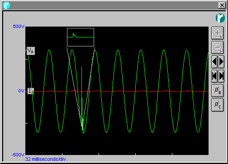Toggle phase C display

pyautogui.click(x=218, y=105)
